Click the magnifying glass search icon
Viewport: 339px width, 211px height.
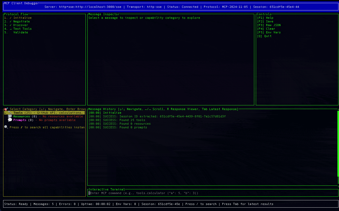point(6,127)
